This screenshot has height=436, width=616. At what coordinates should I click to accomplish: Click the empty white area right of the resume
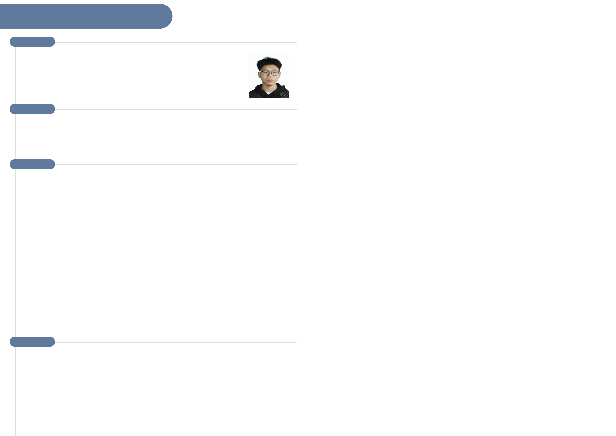click(x=456, y=215)
